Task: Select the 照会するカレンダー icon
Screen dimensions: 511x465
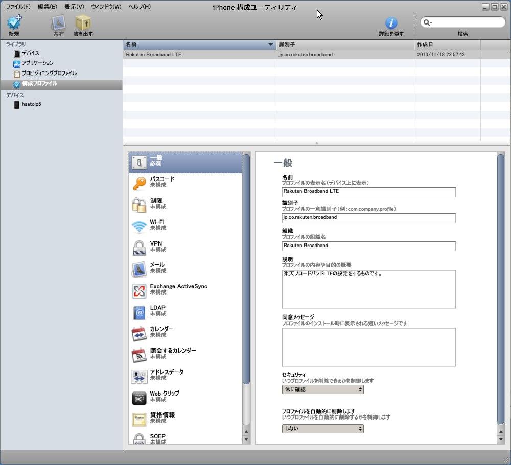Action: coord(139,355)
